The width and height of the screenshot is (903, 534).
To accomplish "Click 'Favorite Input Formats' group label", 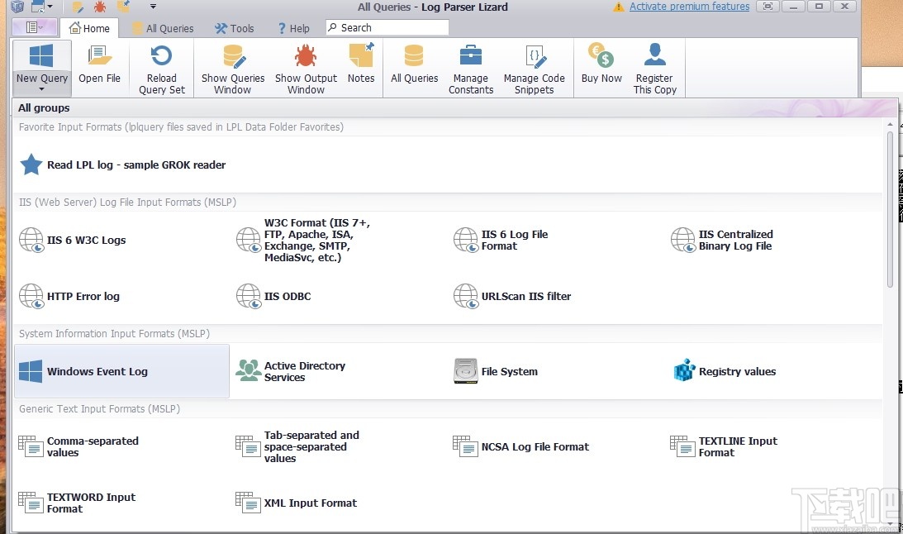I will click(x=181, y=126).
